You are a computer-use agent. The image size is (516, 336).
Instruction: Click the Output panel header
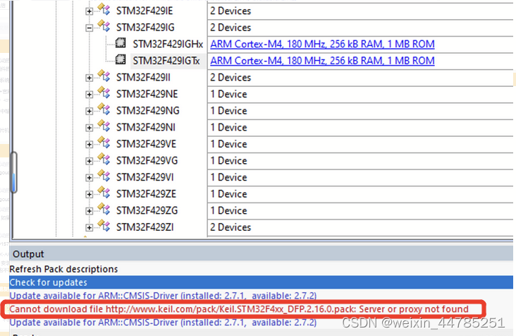click(262, 254)
